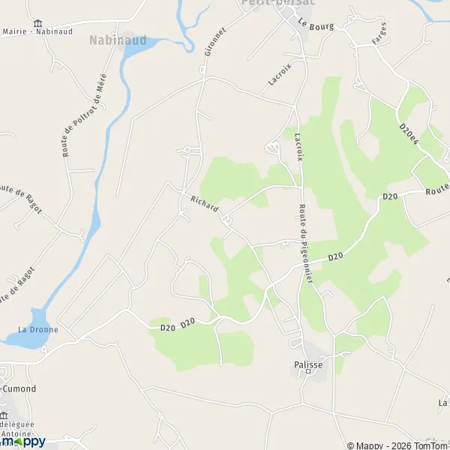Click the Lacroix label on the vertical road
This screenshot has height=450, width=450.
[x=298, y=147]
